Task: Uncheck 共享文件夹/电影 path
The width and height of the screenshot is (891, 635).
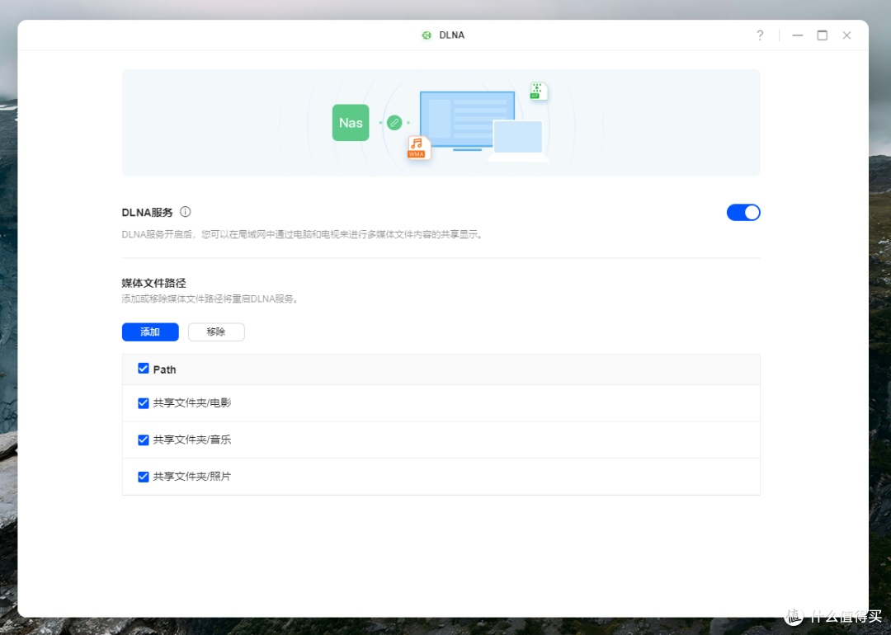Action: pos(144,403)
